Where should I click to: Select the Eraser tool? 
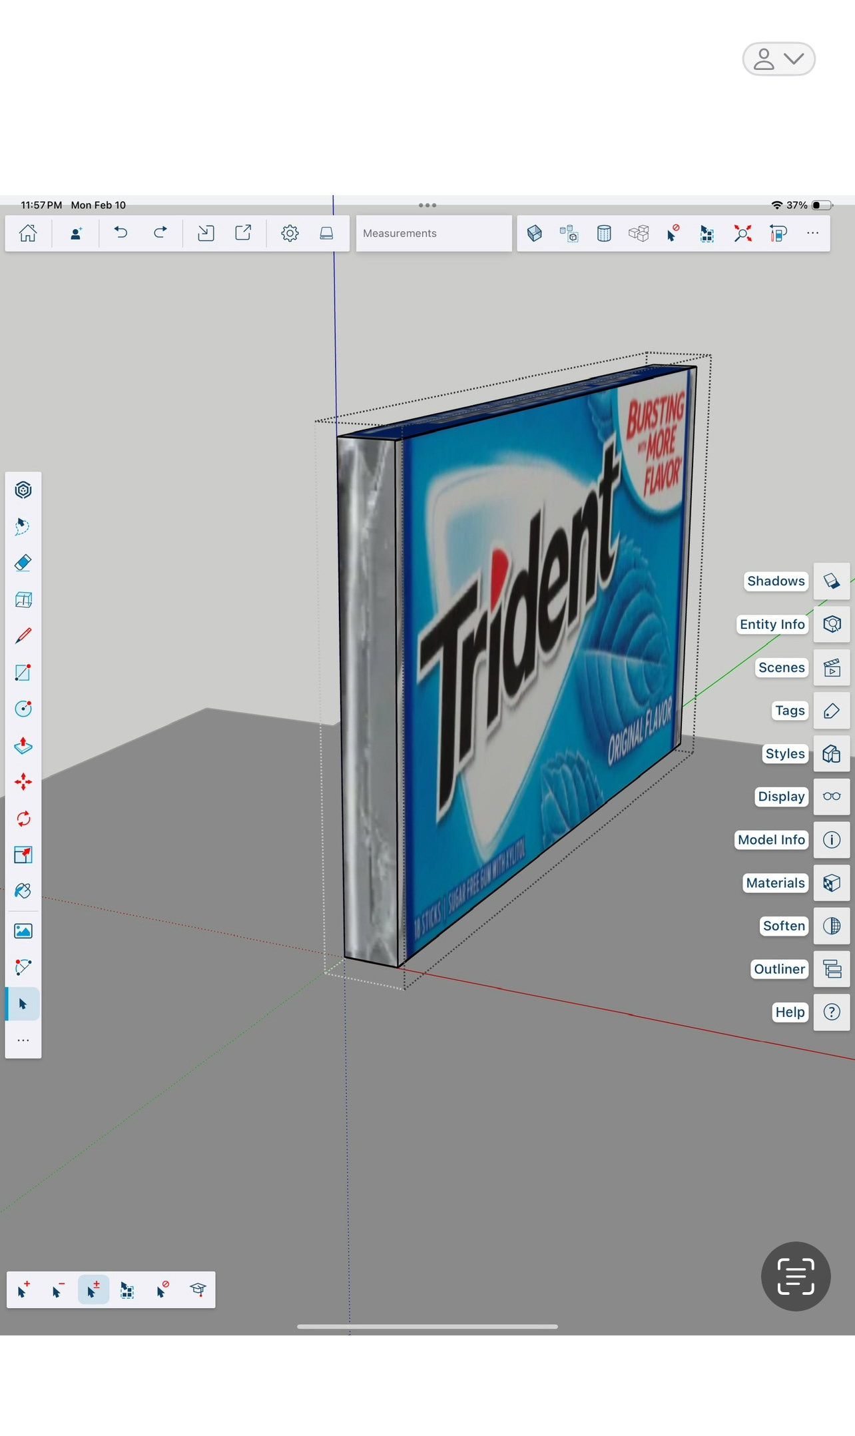pyautogui.click(x=23, y=563)
